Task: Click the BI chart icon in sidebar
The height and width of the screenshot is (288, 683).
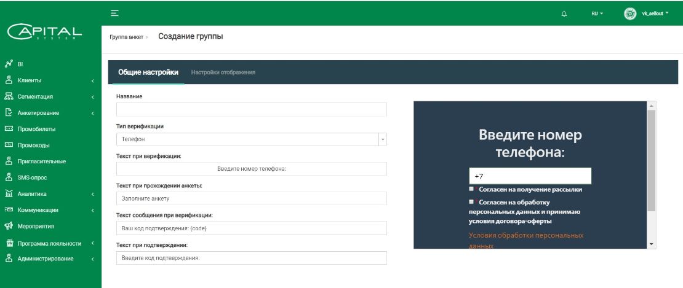Action: tap(8, 64)
